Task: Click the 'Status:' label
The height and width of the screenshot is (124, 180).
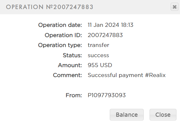Action: (x=72, y=55)
